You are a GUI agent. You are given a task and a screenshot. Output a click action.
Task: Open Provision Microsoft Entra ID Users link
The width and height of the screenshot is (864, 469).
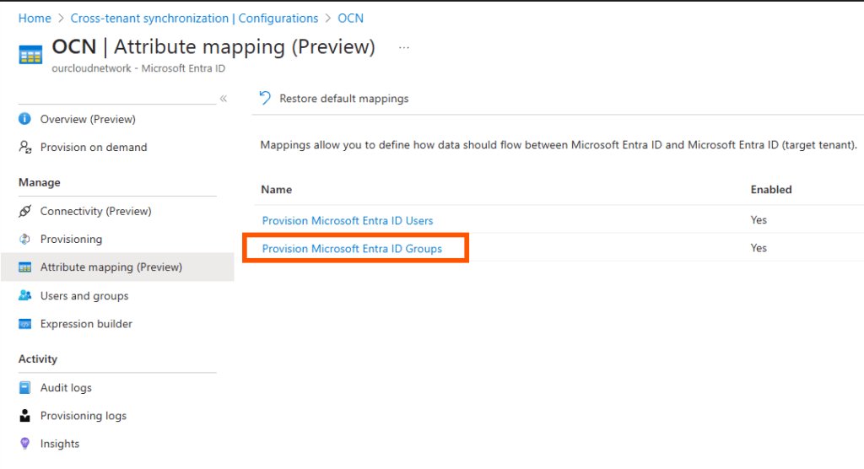[348, 220]
